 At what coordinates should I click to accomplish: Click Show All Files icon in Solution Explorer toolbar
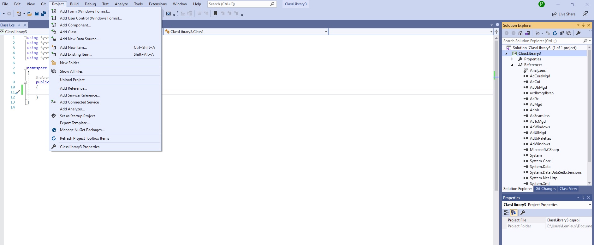[569, 33]
